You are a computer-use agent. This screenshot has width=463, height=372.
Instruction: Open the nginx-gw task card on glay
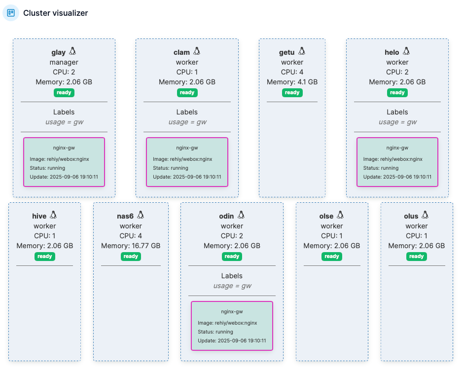pyautogui.click(x=64, y=162)
